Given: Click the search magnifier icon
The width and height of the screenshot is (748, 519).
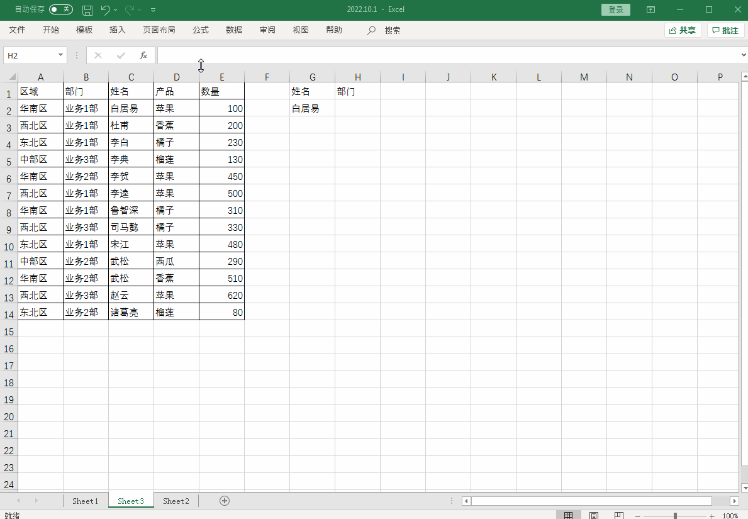Looking at the screenshot, I should click(371, 31).
